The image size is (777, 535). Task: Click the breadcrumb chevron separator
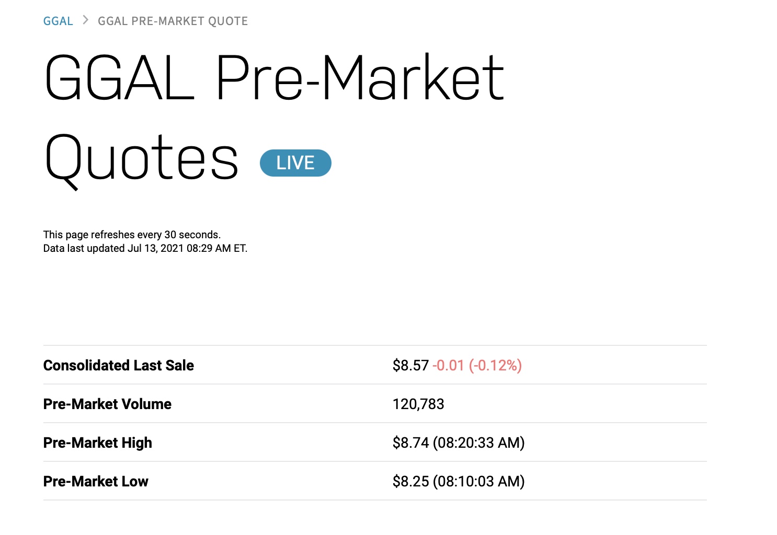click(x=86, y=21)
